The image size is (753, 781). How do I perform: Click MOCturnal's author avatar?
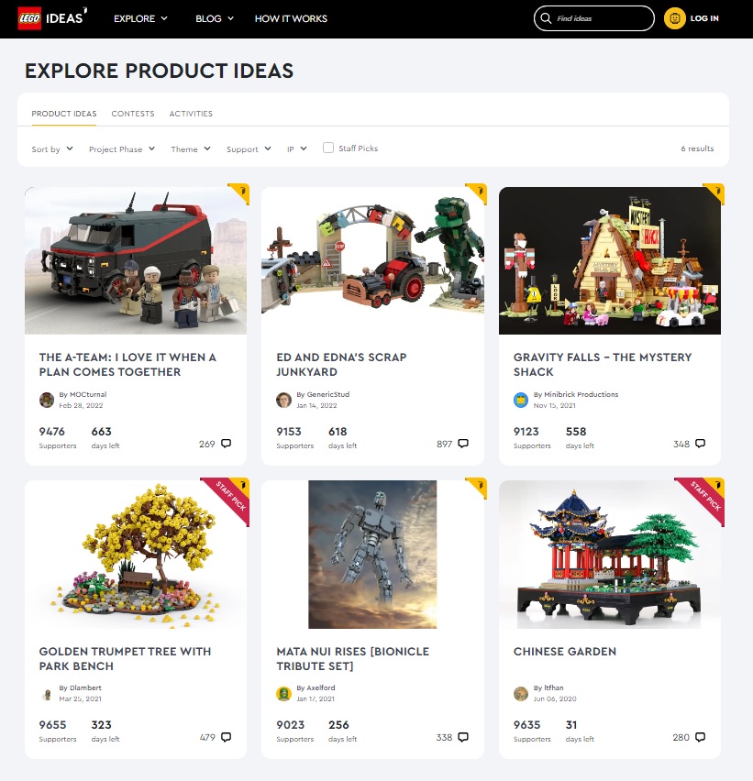47,400
